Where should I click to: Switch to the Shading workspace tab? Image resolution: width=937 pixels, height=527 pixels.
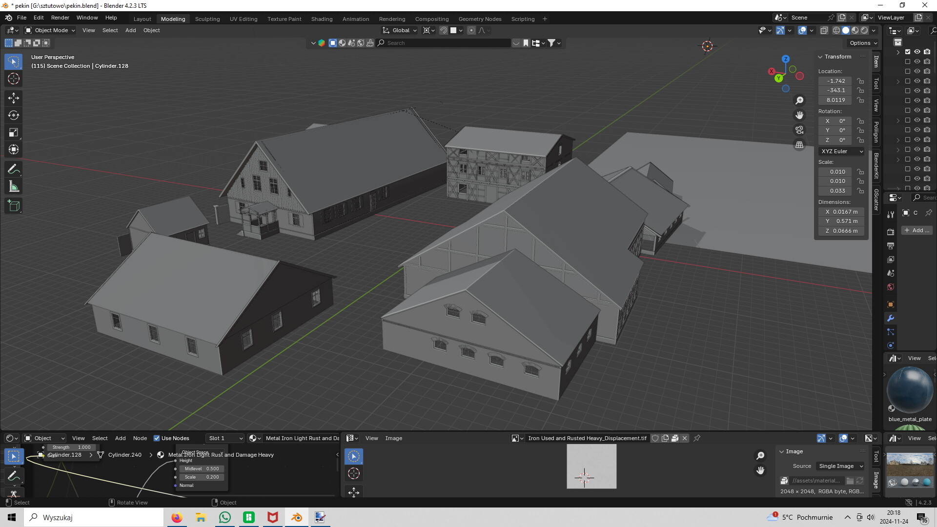[x=322, y=19]
